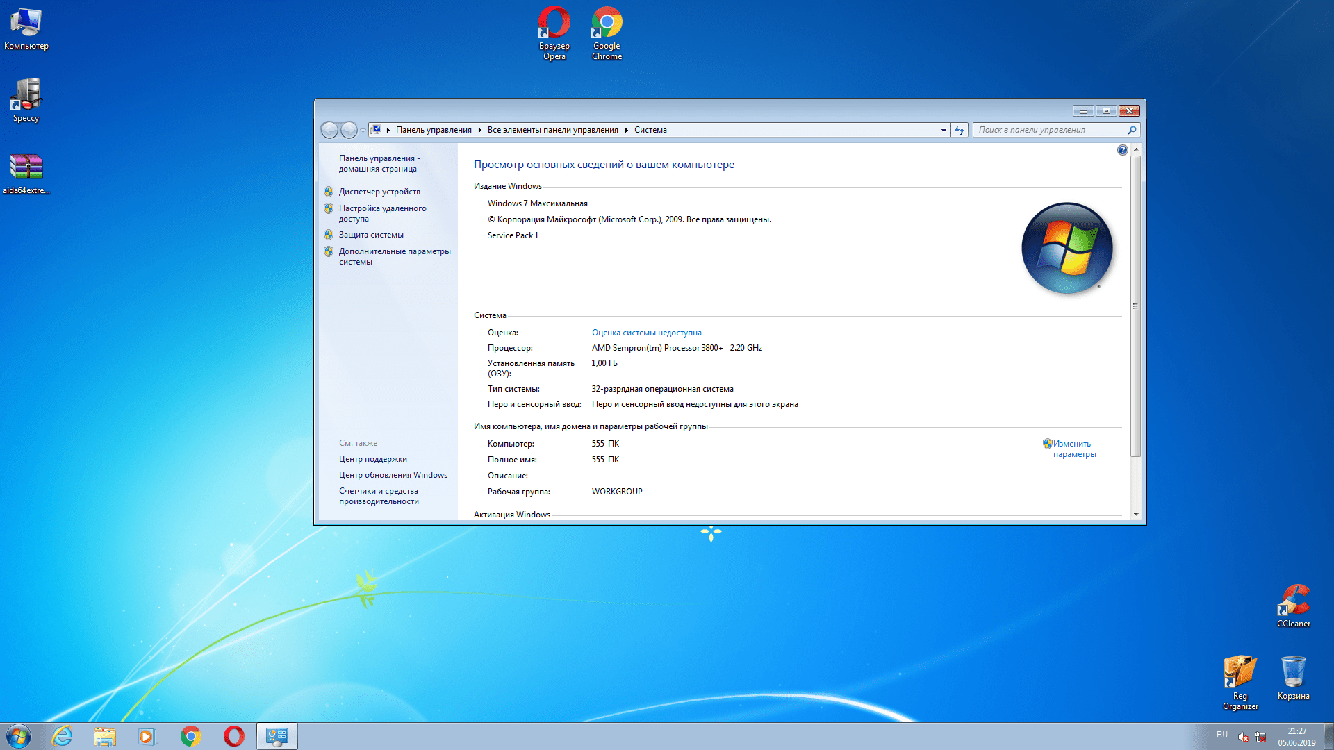Image resolution: width=1334 pixels, height=750 pixels.
Task: Select the Windows 7 Максимальная text
Action: click(537, 203)
